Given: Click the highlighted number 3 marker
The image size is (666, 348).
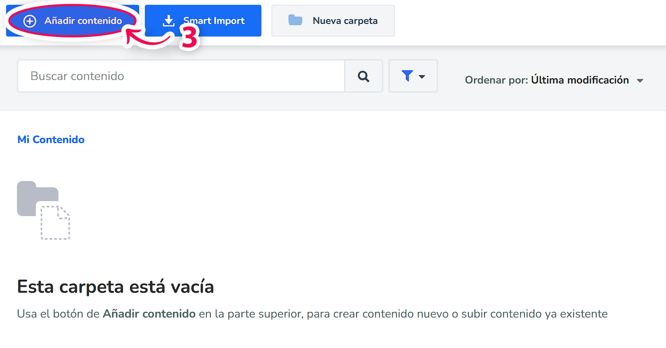Looking at the screenshot, I should [x=188, y=38].
